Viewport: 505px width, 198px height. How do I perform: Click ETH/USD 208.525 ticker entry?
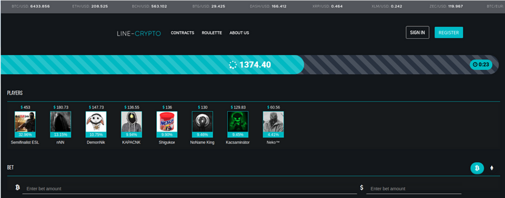(x=90, y=6)
